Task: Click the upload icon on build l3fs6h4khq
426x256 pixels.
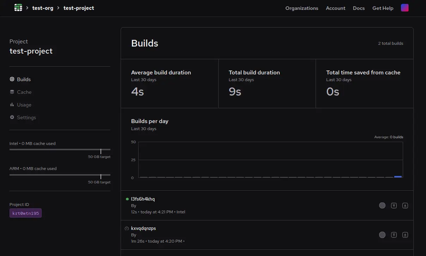Action: click(394, 205)
